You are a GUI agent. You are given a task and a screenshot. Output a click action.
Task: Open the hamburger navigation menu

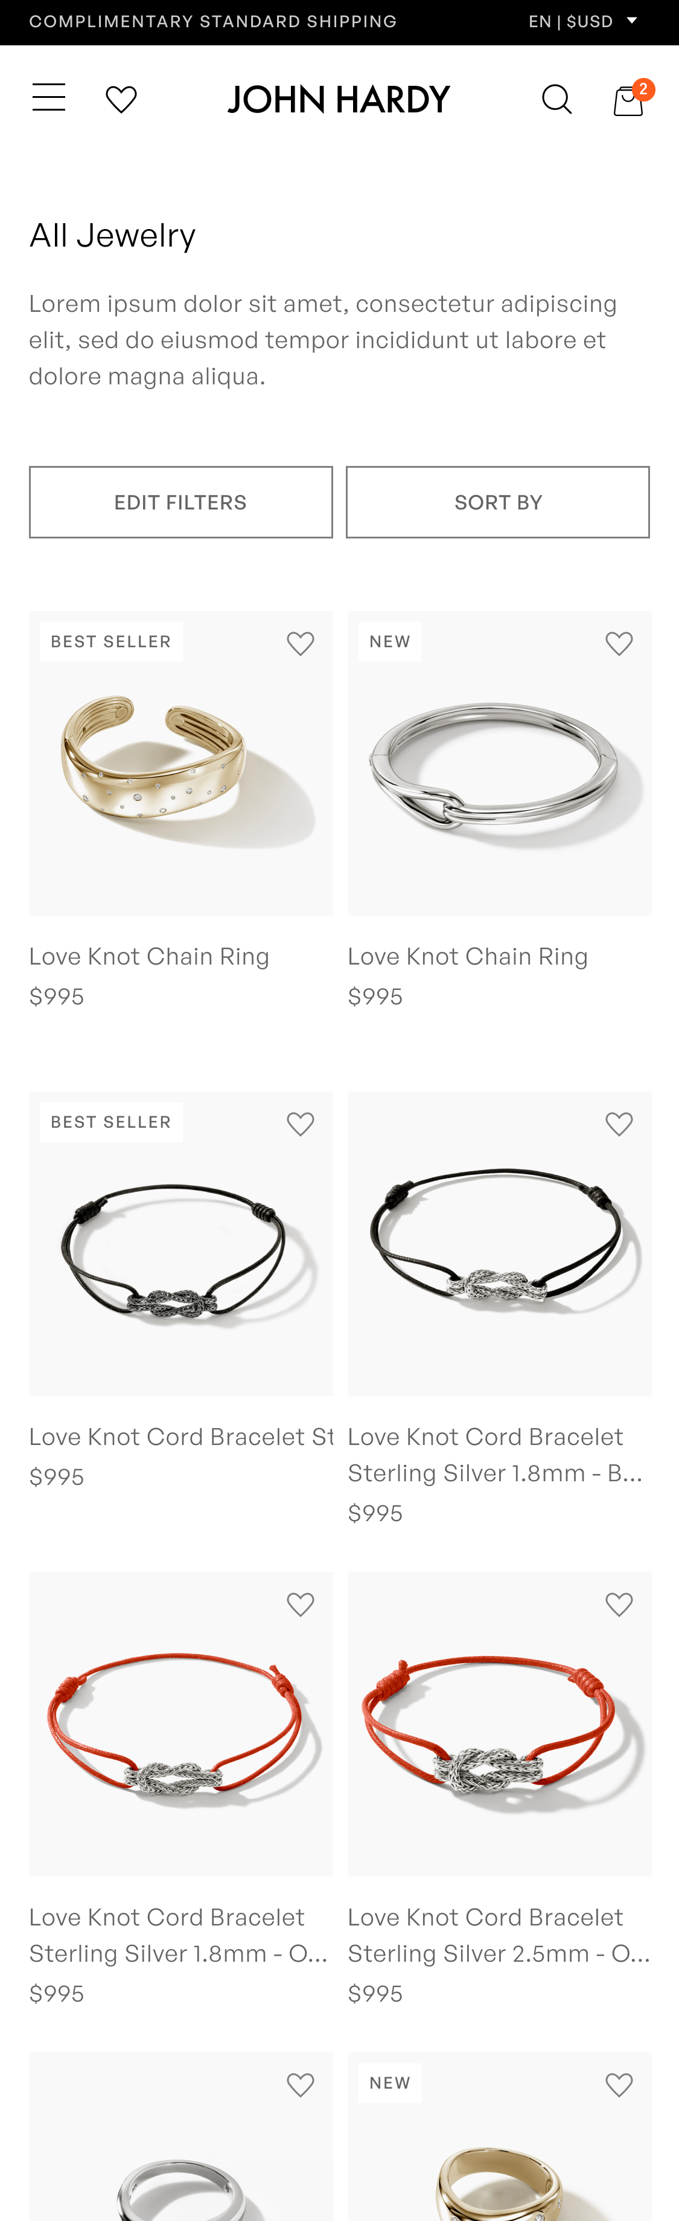click(x=48, y=97)
